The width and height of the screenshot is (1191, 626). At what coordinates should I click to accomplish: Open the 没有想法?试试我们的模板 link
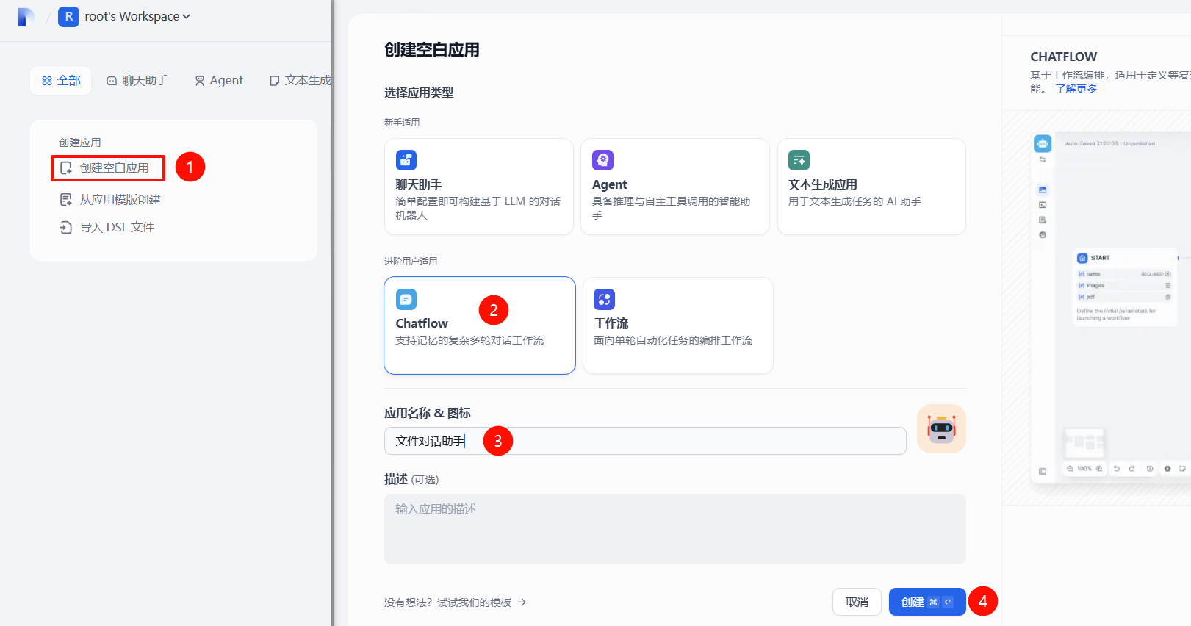(x=455, y=602)
